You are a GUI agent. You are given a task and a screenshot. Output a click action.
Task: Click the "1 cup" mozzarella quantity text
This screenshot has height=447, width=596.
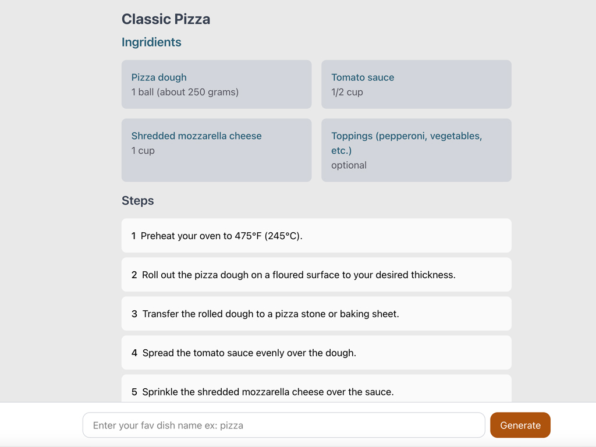143,151
